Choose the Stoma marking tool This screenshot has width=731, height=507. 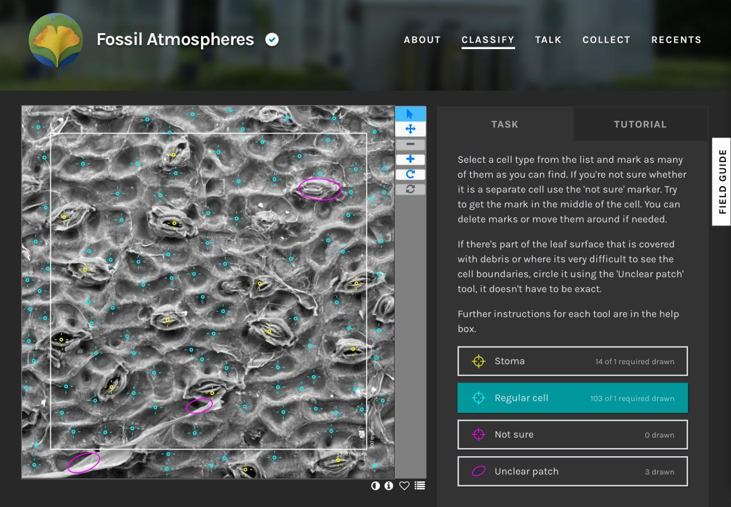(x=573, y=361)
